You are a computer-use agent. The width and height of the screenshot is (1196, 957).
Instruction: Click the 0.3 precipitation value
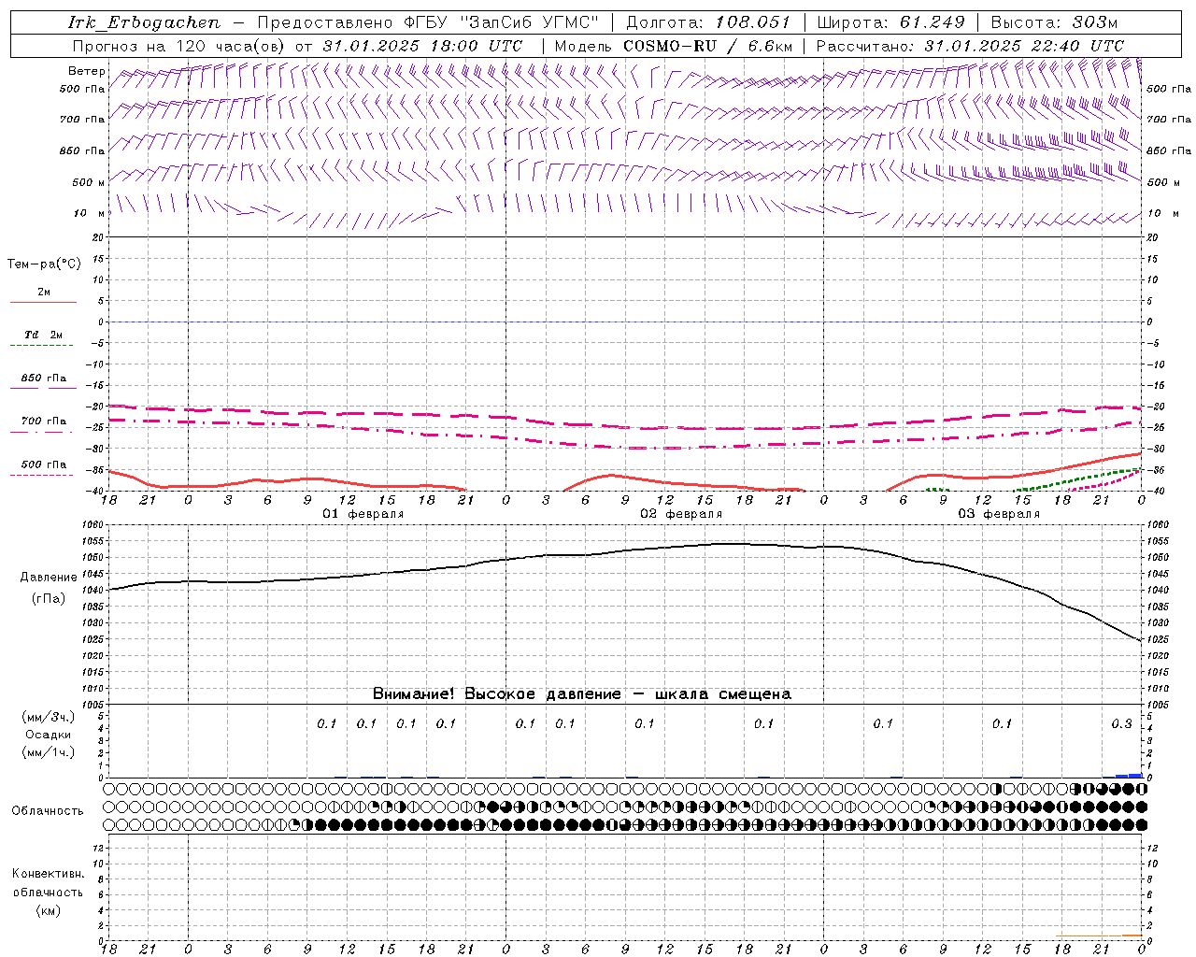(1121, 723)
